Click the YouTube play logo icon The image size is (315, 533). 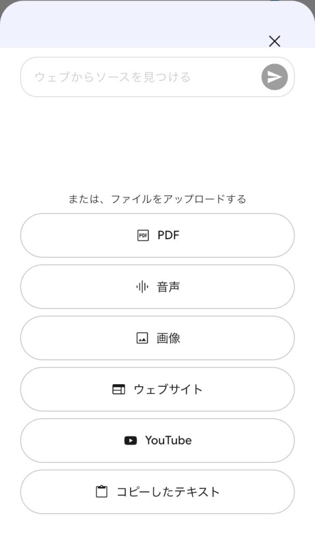(x=130, y=440)
